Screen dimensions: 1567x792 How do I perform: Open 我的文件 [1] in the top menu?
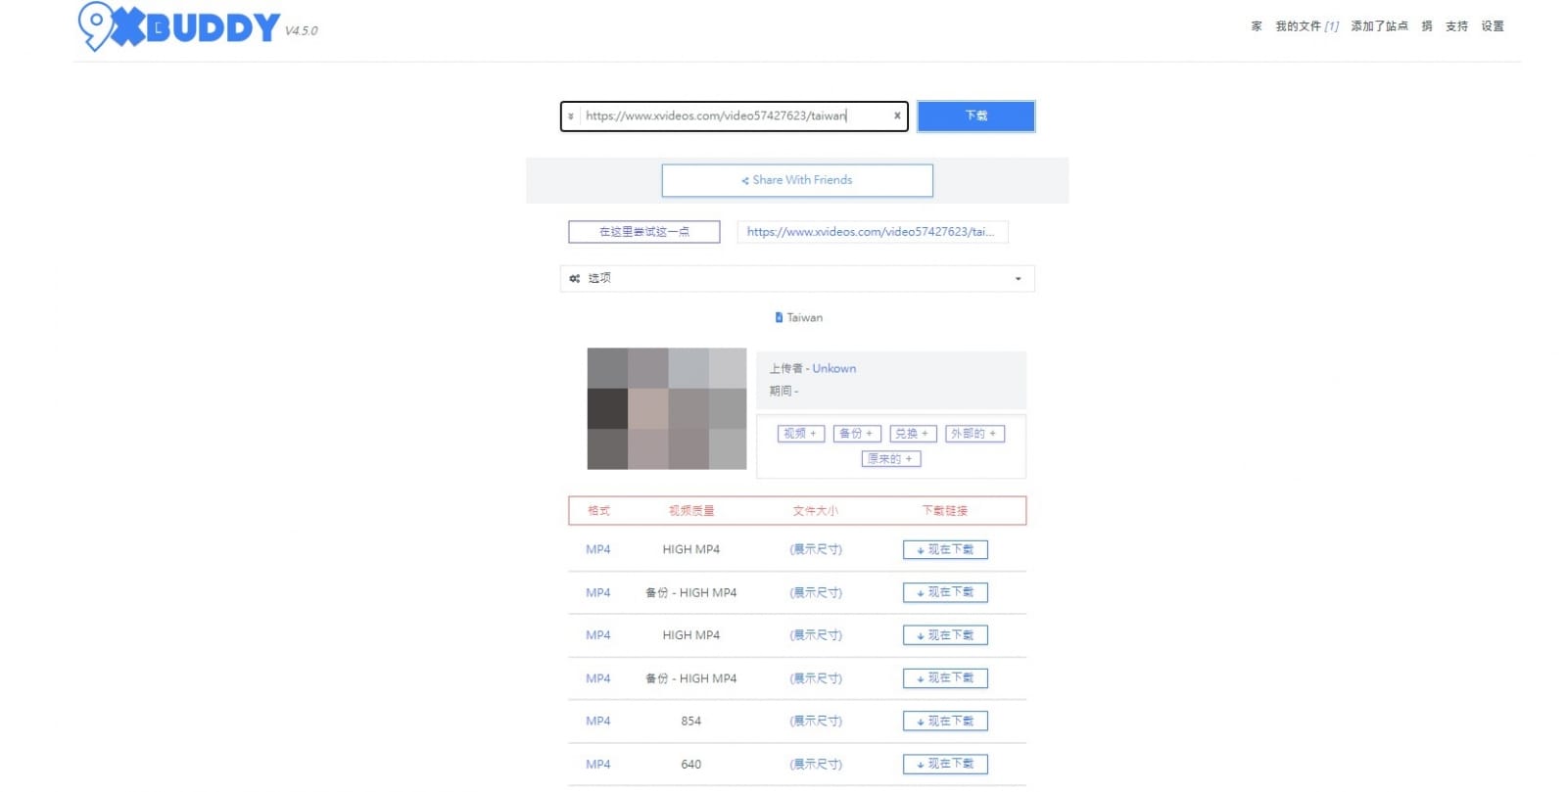pos(1306,26)
